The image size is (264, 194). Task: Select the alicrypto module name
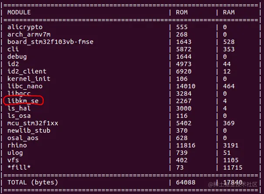click(25, 27)
